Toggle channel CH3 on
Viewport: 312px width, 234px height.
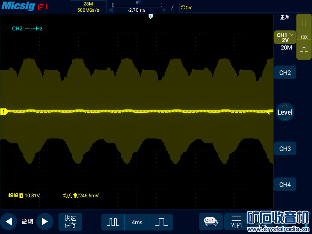285,149
